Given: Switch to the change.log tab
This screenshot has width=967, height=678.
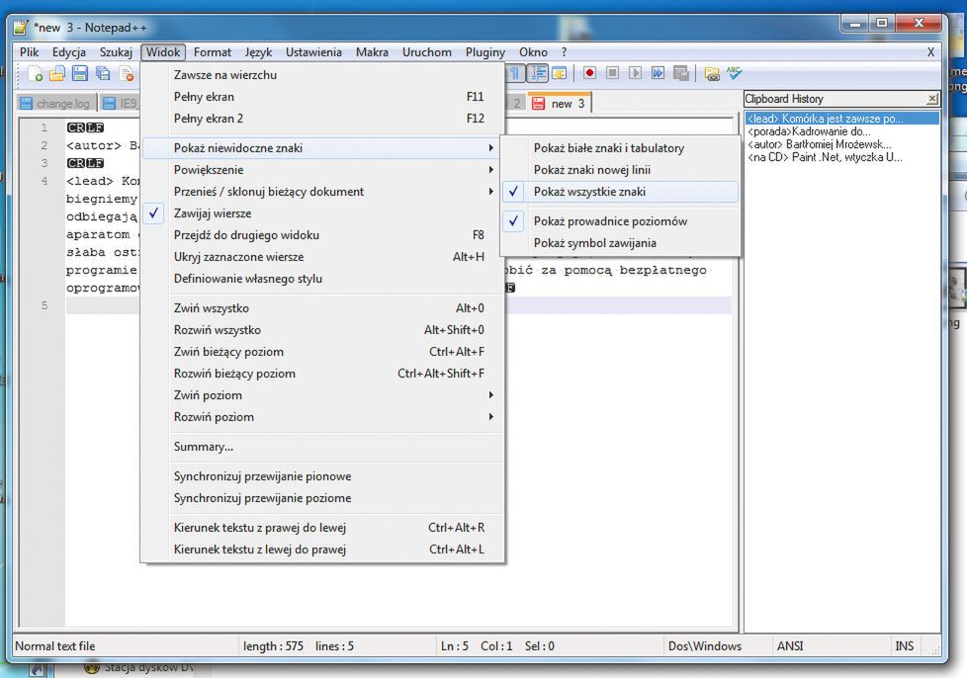Looking at the screenshot, I should tap(55, 104).
